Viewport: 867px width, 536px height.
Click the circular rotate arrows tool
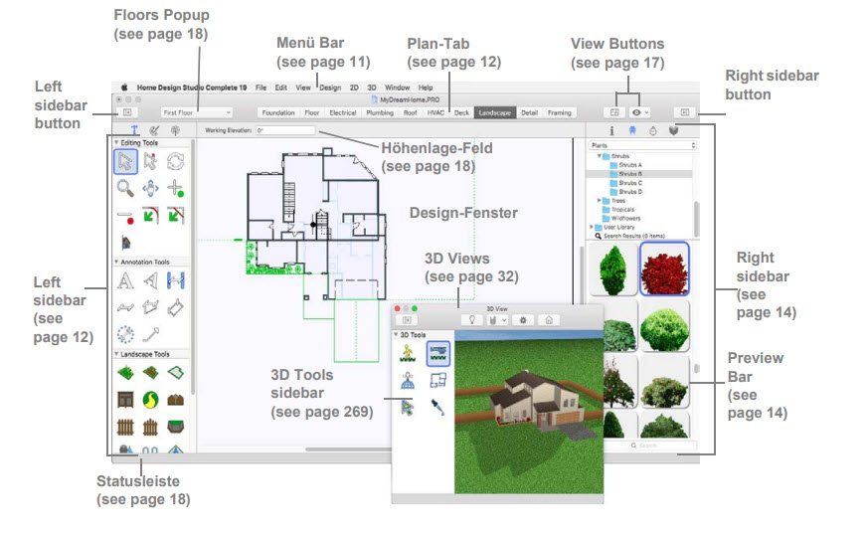[x=175, y=161]
